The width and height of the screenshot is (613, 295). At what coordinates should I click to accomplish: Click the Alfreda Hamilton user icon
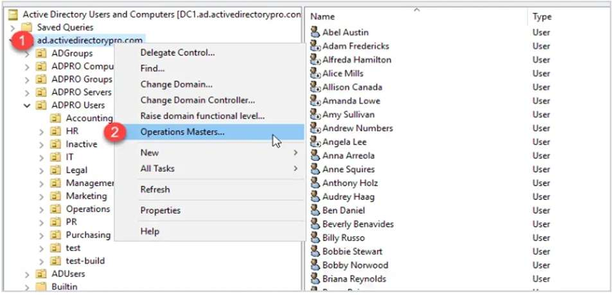point(315,59)
